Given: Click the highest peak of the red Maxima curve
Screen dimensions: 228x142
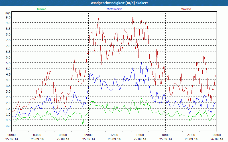Looking at the screenshot, I should [x=133, y=17].
